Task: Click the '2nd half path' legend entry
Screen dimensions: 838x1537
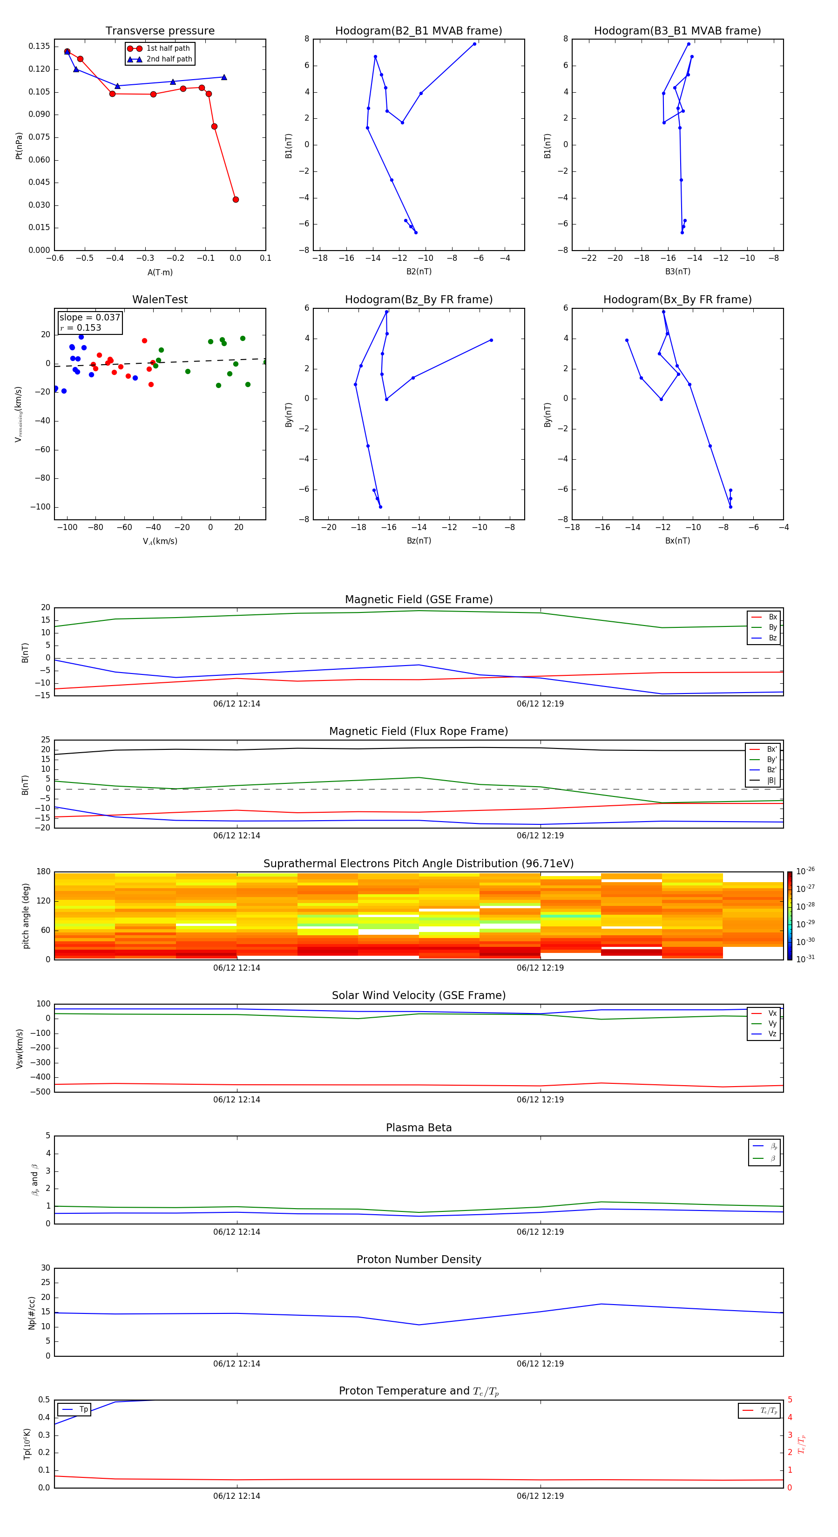Action: tap(160, 59)
